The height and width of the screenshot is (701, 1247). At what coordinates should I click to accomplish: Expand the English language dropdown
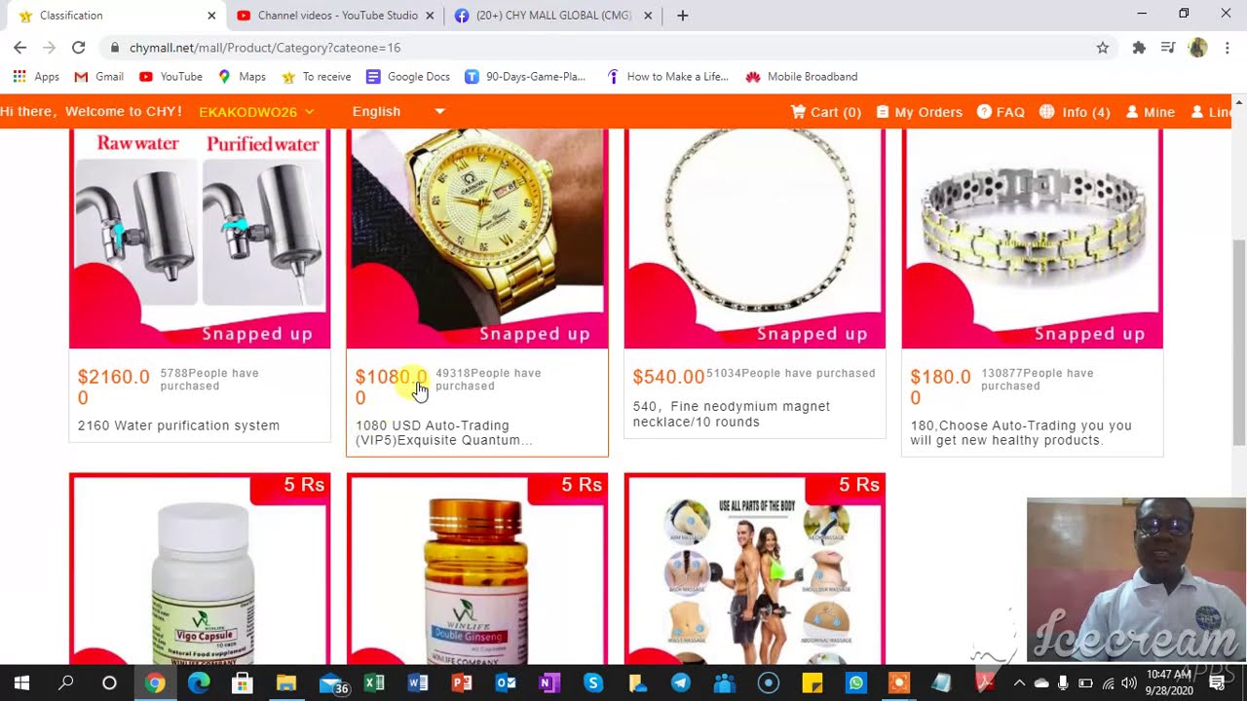click(x=398, y=112)
